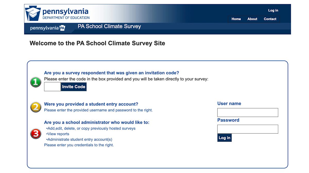Click the User name field
Image resolution: width=309 pixels, height=173 pixels.
[x=247, y=112]
